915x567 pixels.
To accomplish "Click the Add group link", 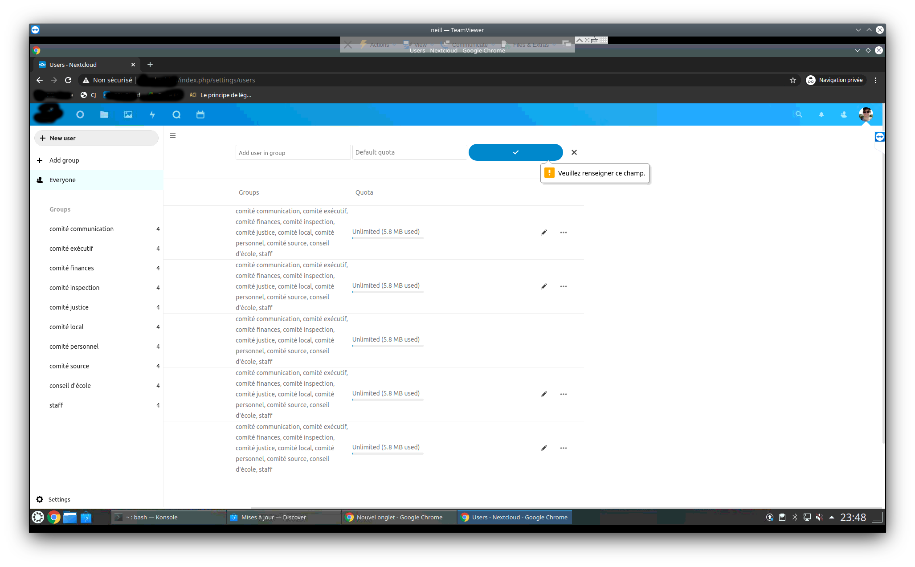I will pos(64,160).
